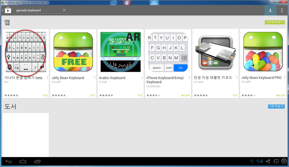
Task: Open the 인공 지능 태블릿 키보드 app icon
Action: coord(215,52)
